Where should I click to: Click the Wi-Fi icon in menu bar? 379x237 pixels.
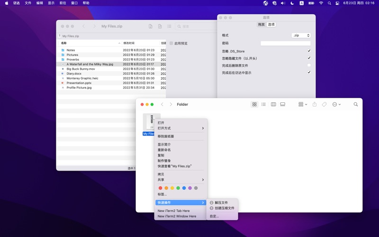point(321,3)
